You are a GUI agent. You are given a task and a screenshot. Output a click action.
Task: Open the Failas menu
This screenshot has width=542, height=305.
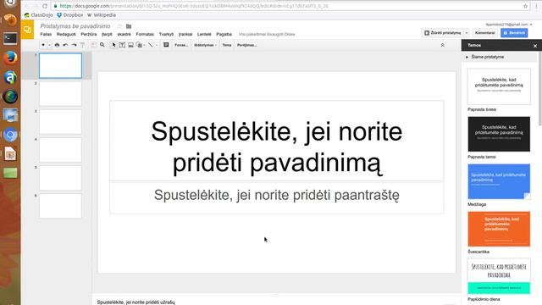point(46,34)
